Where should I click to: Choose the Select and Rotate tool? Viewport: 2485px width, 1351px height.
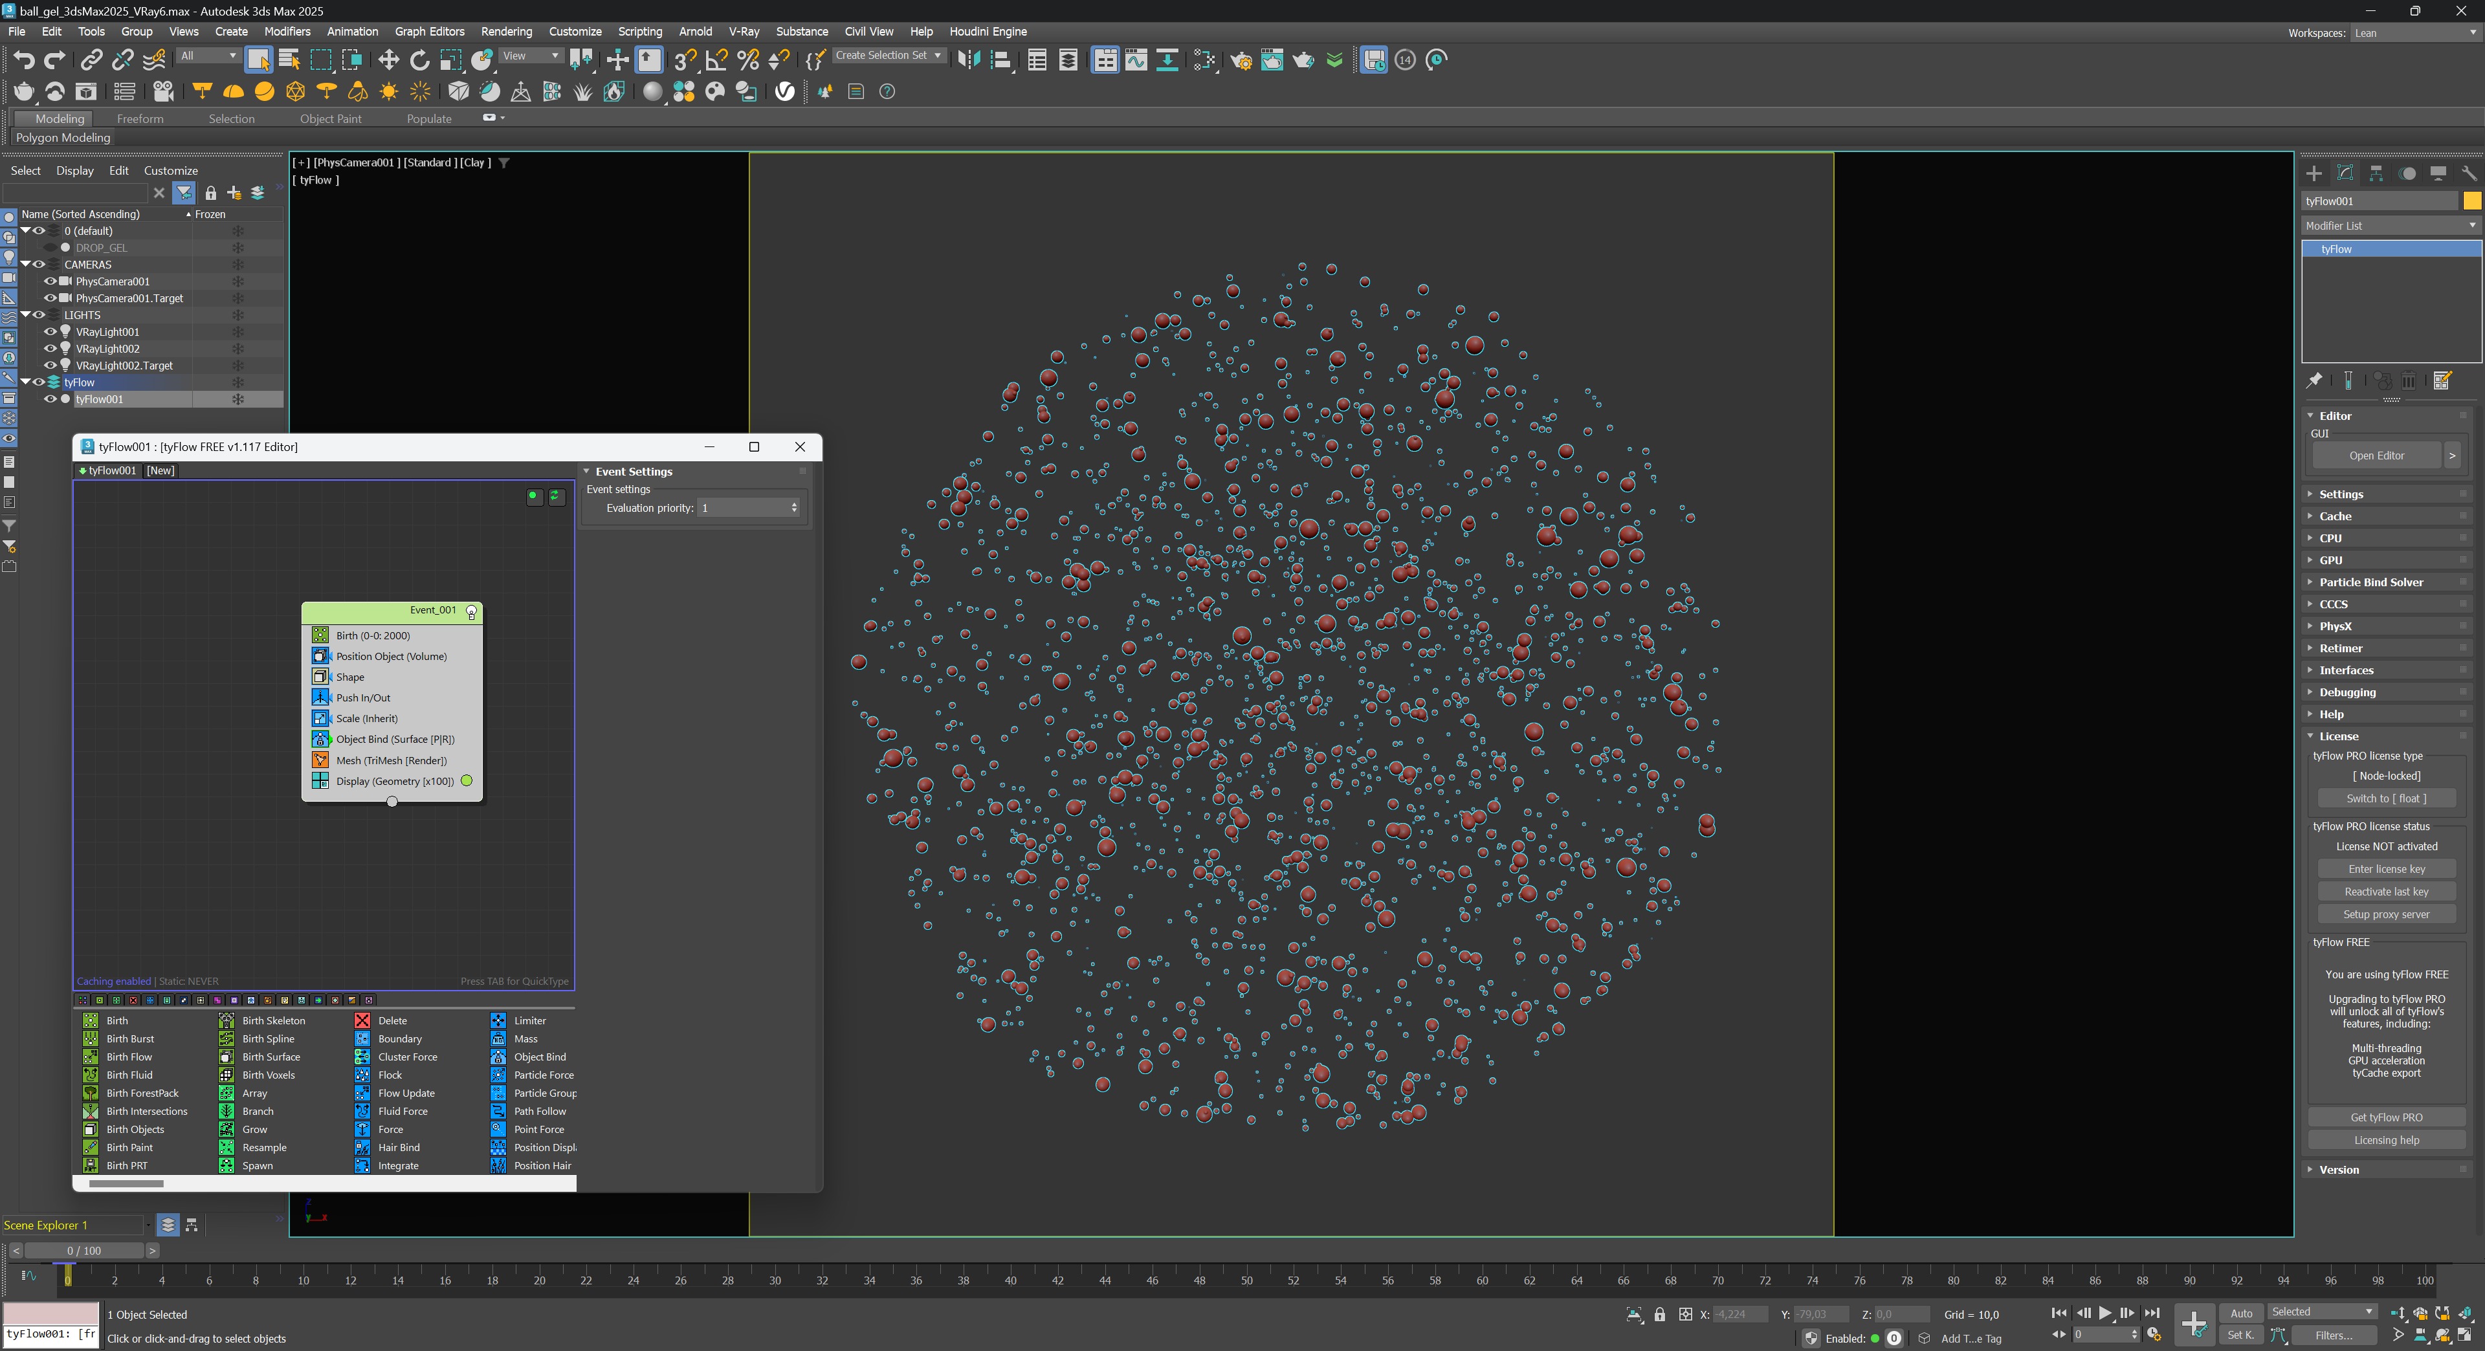click(419, 60)
